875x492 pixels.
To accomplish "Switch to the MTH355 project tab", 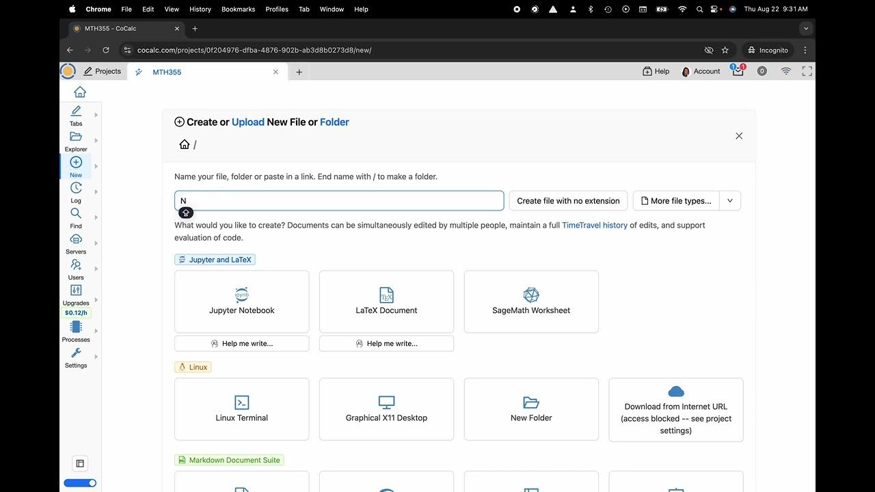I will (x=167, y=72).
